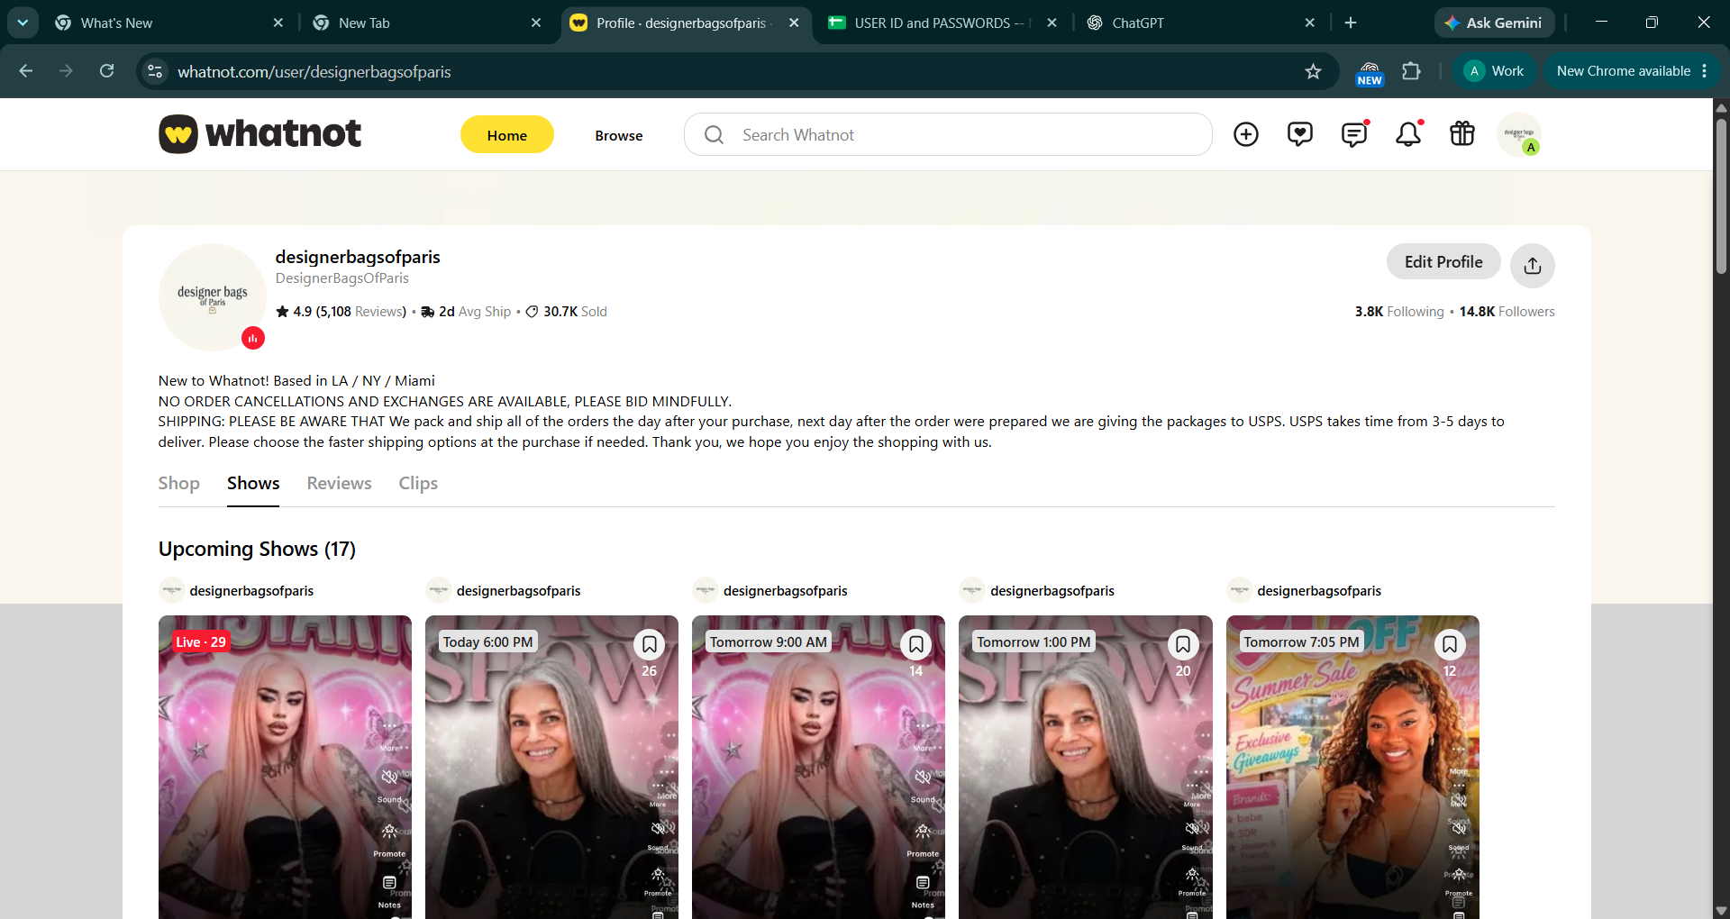Switch to the Clips tab
The image size is (1730, 919).
(x=418, y=484)
